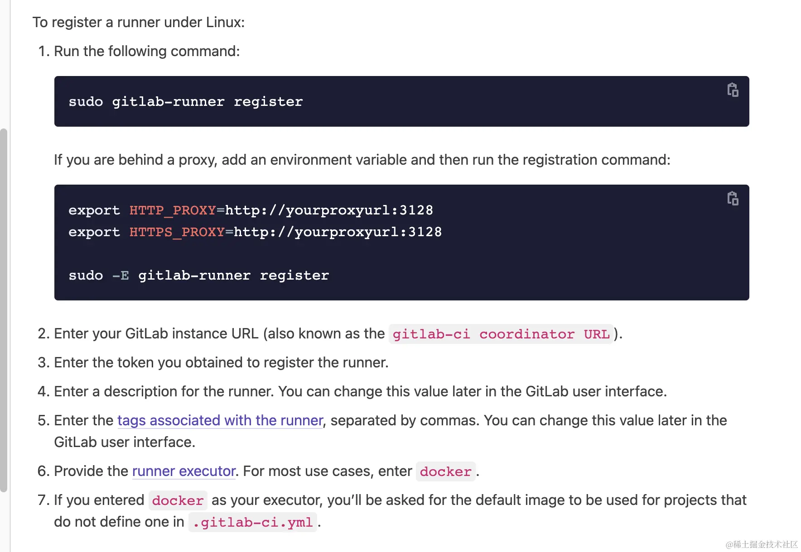
Task: Copy the proxy export code block
Action: 733,198
